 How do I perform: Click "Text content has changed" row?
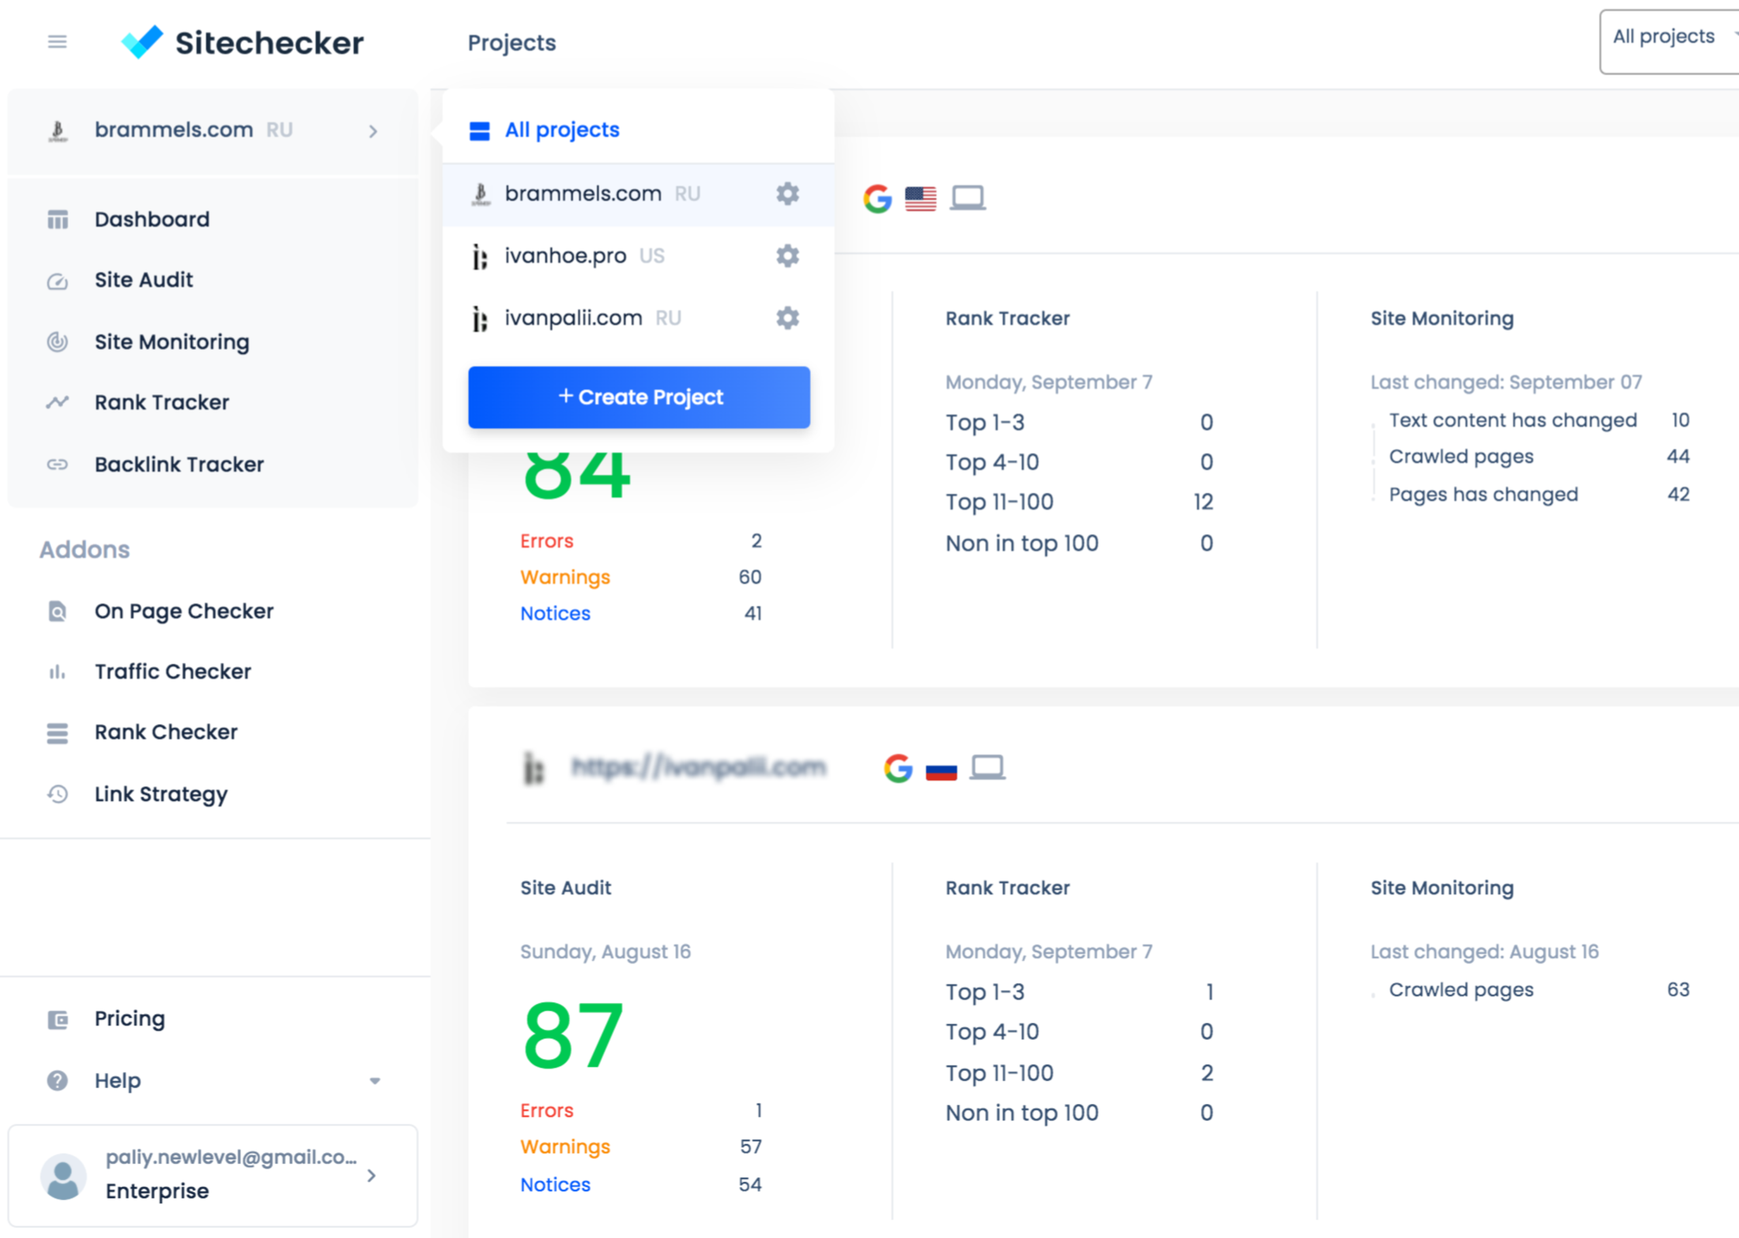[1539, 420]
